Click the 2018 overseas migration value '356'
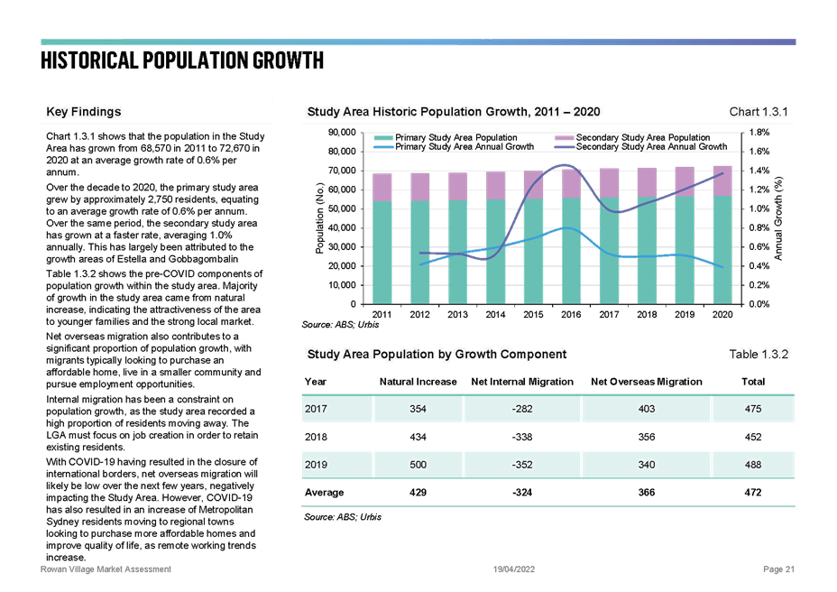Image resolution: width=837 pixels, height=592 pixels. point(647,437)
